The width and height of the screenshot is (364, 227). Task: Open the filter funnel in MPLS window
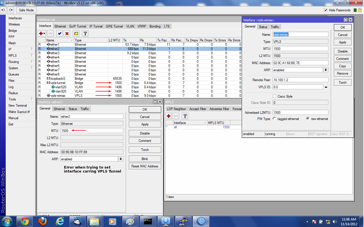(185, 116)
